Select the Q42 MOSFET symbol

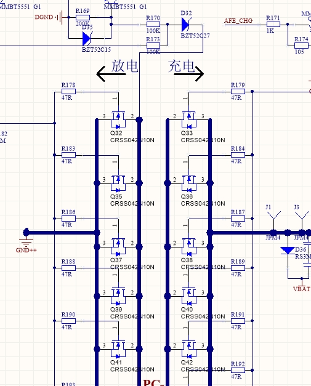point(189,349)
